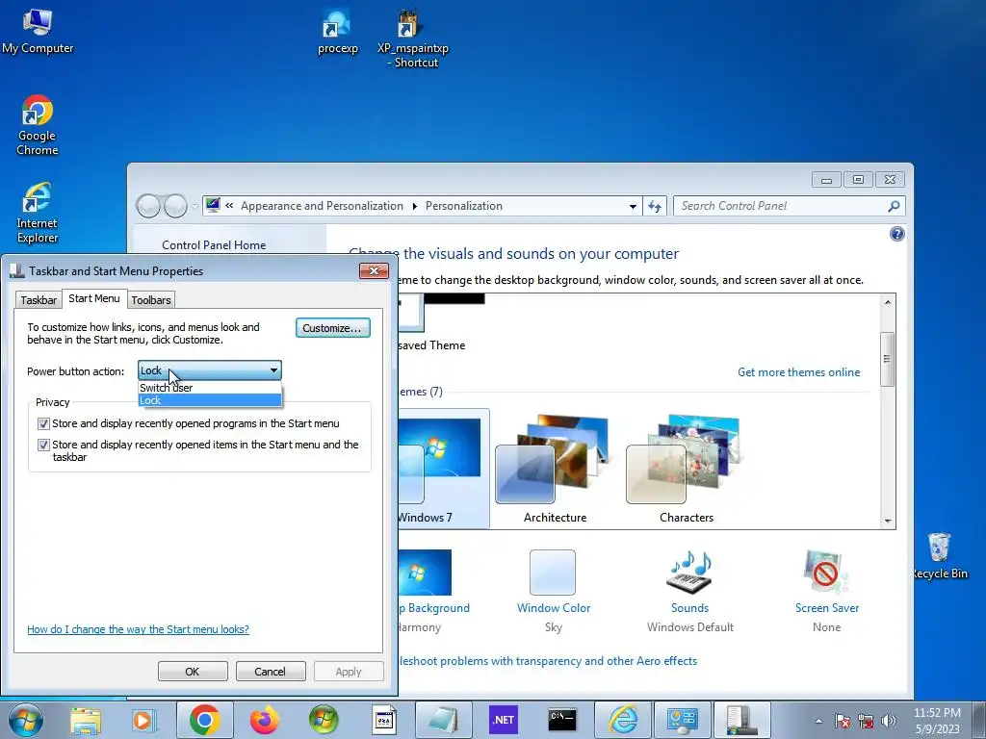Viewport: 986px width, 739px height.
Task: Click the Apply button
Action: [349, 671]
